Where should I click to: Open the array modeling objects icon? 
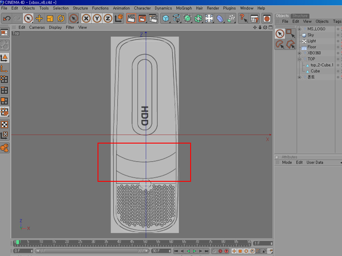point(198,19)
